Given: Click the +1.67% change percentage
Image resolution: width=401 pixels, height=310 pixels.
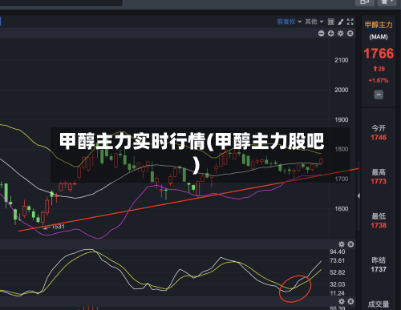Looking at the screenshot, I should coord(379,80).
